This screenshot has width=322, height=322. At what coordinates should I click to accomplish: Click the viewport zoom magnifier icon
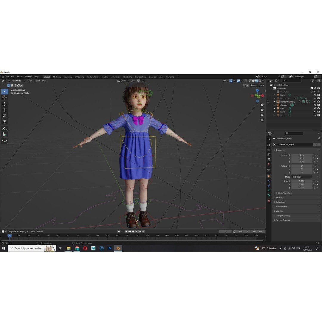point(262,105)
